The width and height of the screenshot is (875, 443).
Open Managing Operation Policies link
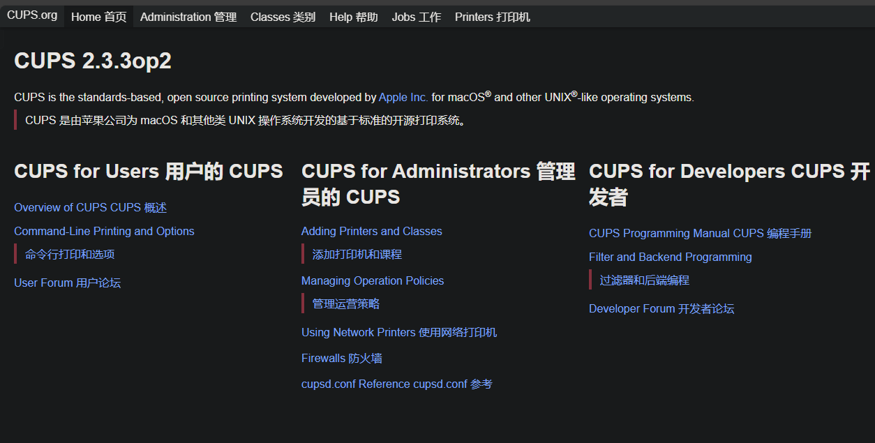(x=372, y=281)
